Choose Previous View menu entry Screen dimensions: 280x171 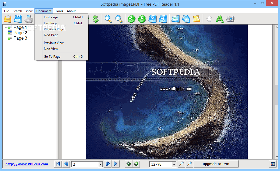(x=61, y=43)
